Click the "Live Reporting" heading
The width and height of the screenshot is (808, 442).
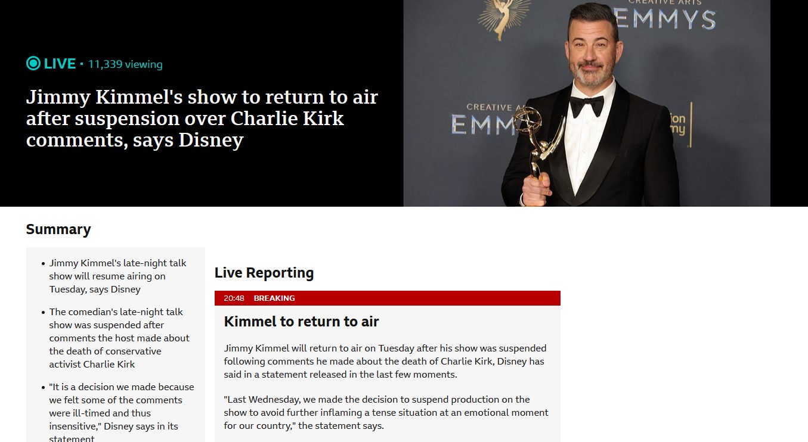264,273
